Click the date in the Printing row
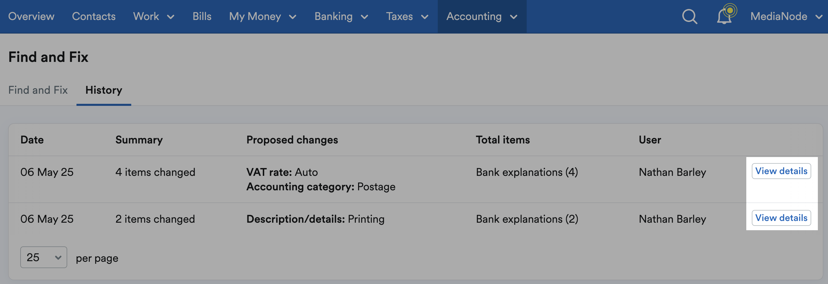The height and width of the screenshot is (284, 828). click(47, 219)
